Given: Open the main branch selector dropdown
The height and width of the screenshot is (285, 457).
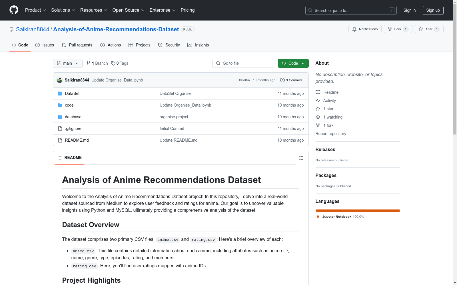Looking at the screenshot, I should click(68, 63).
